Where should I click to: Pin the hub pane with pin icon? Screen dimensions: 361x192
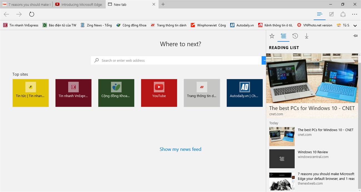click(x=355, y=36)
